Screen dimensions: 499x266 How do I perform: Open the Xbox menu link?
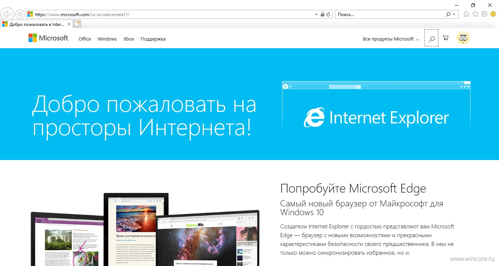tap(129, 39)
